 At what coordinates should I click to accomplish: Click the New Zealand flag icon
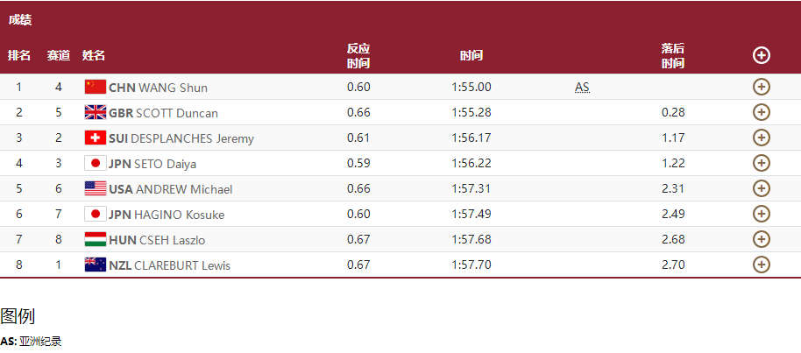(96, 265)
